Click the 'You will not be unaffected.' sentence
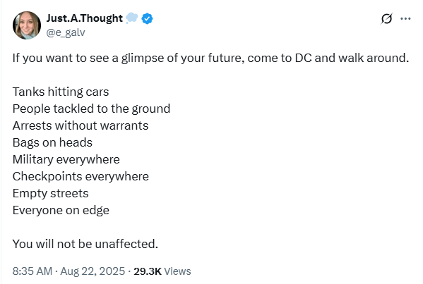Image resolution: width=423 pixels, height=284 pixels. coord(85,244)
